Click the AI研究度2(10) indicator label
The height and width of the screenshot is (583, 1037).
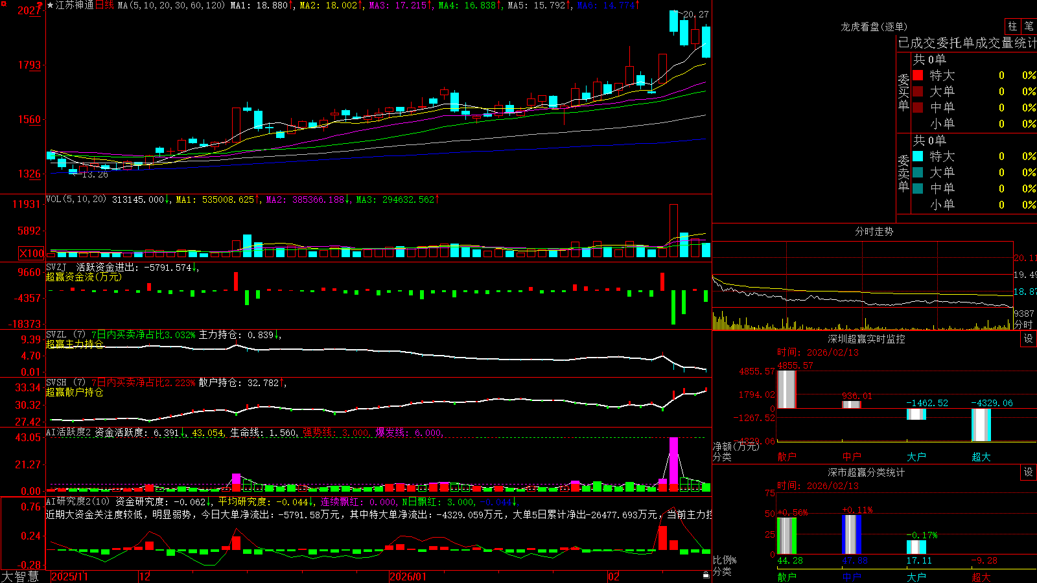click(x=78, y=501)
